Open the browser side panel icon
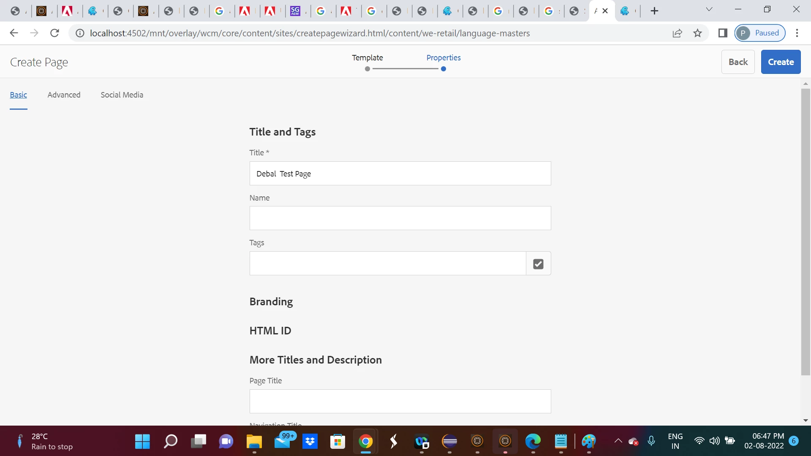The width and height of the screenshot is (811, 456). pos(723,33)
